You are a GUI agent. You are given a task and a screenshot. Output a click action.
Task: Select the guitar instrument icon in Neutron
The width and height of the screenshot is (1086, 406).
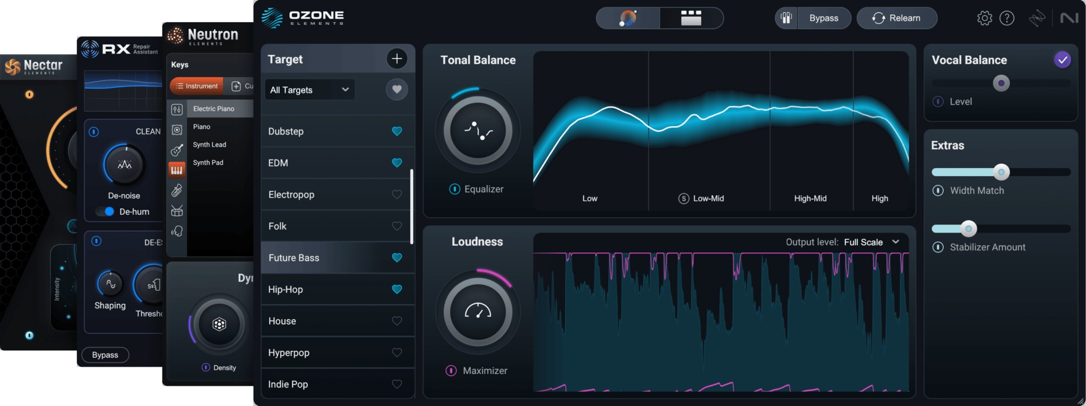click(177, 151)
